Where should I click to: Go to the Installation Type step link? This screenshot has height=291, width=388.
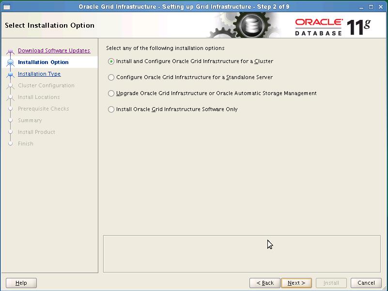[39, 74]
